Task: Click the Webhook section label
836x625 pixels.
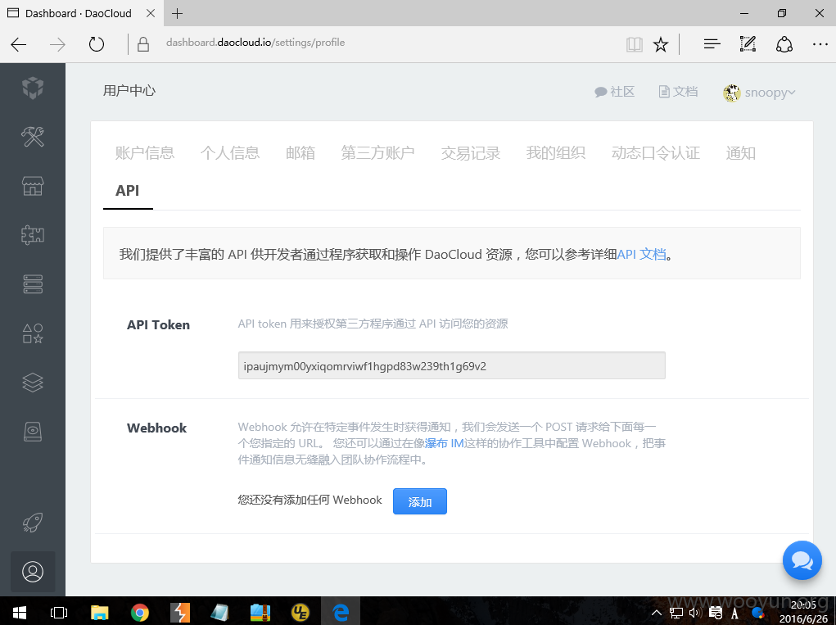Action: 156,428
